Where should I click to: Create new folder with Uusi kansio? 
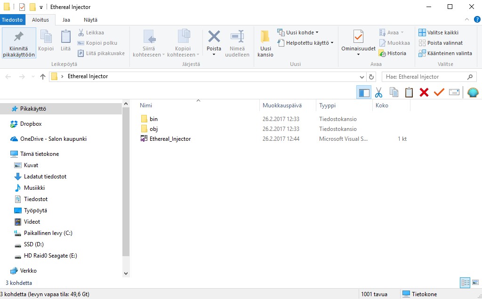pyautogui.click(x=265, y=43)
